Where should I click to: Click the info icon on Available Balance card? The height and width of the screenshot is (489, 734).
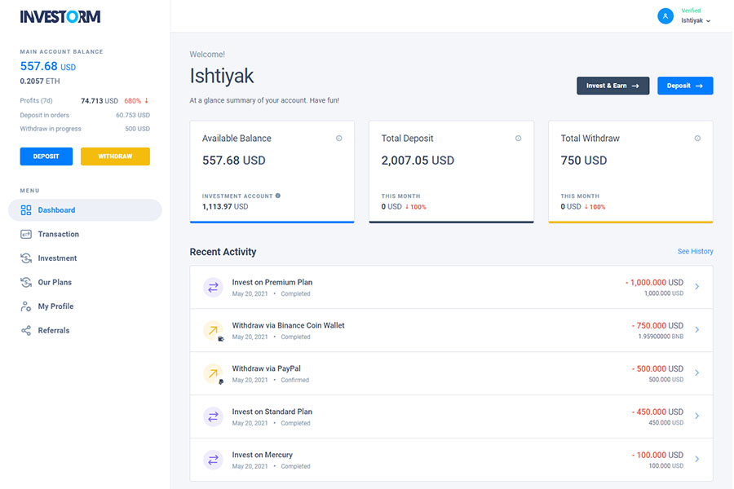[x=339, y=139]
